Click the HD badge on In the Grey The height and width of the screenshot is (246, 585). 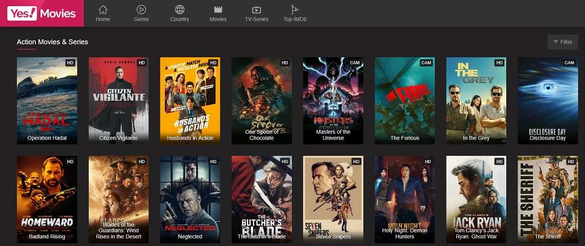click(x=499, y=63)
